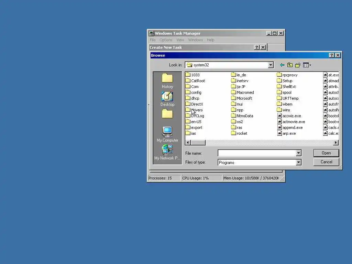Click Browse dialog help question mark
Image resolution: width=352 pixels, height=264 pixels.
point(332,55)
